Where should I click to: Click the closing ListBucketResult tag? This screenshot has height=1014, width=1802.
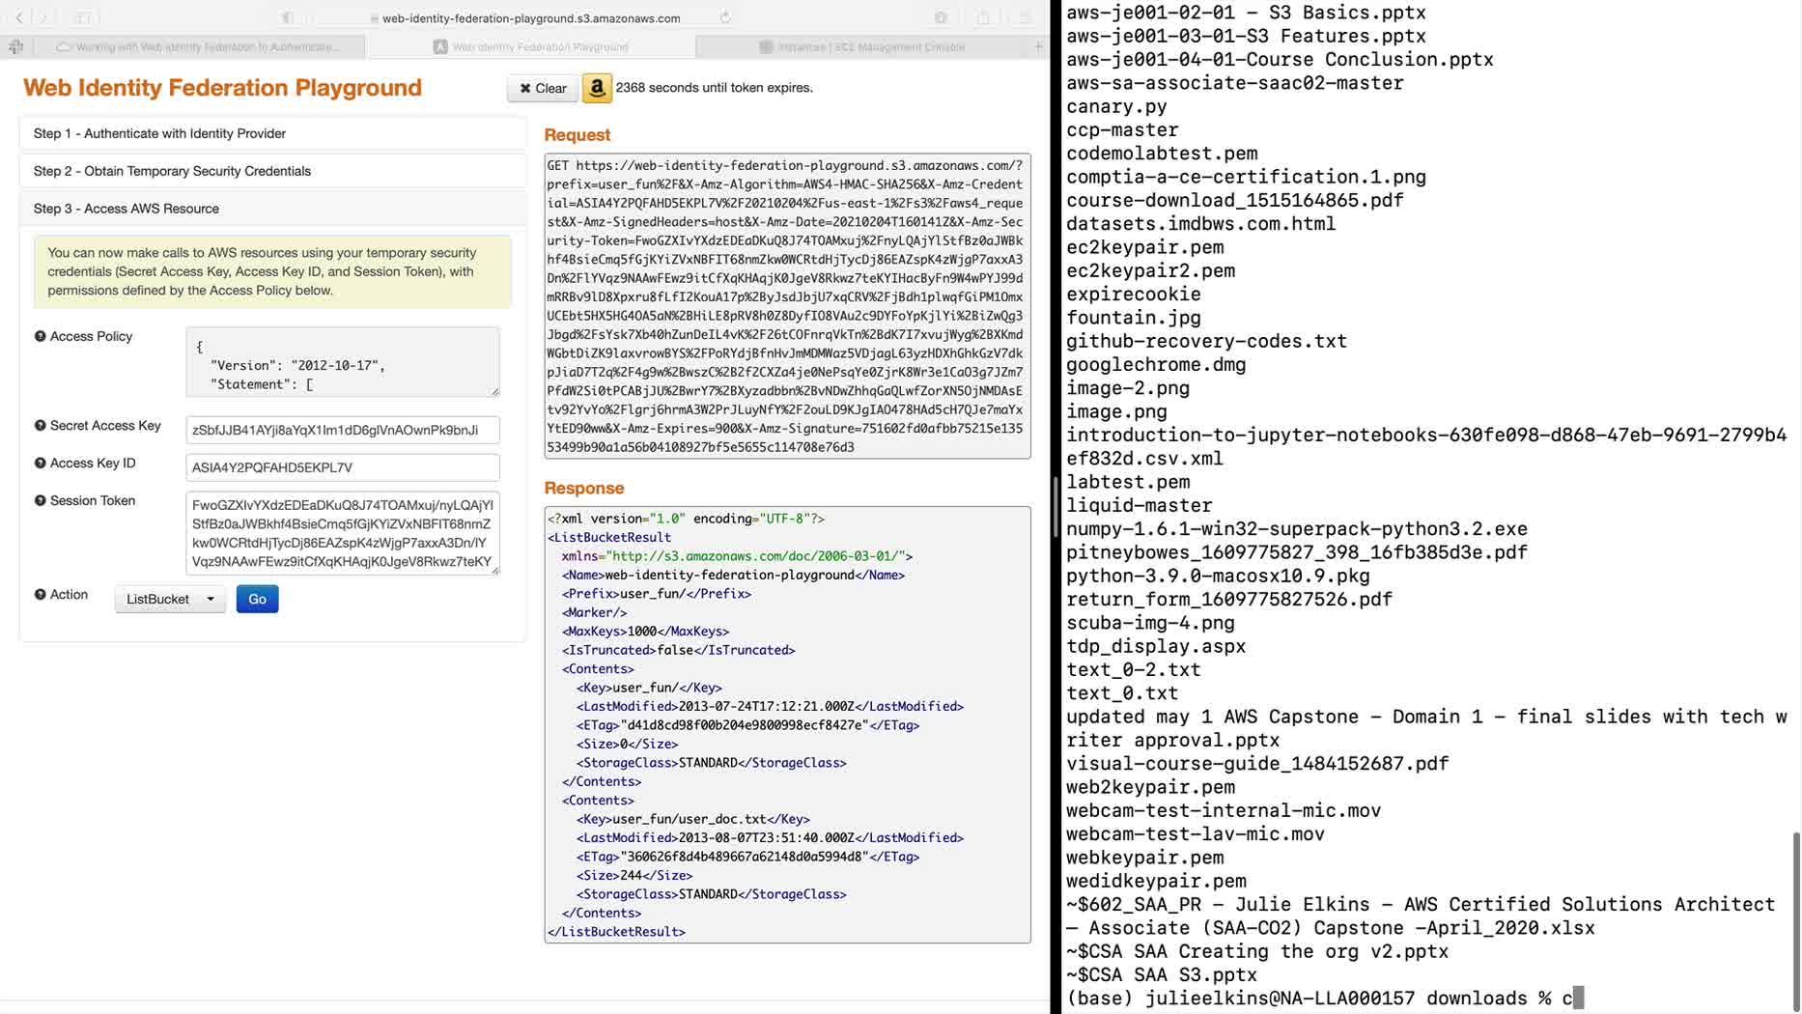[x=616, y=932]
